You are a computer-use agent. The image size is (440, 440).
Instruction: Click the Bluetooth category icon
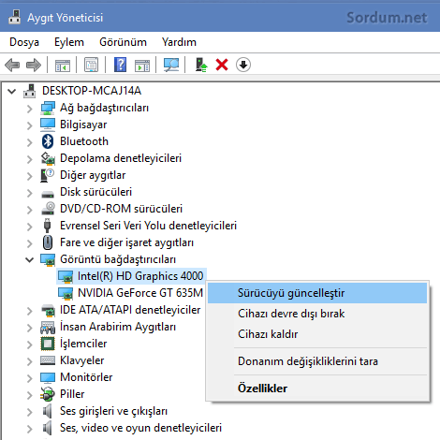point(48,141)
